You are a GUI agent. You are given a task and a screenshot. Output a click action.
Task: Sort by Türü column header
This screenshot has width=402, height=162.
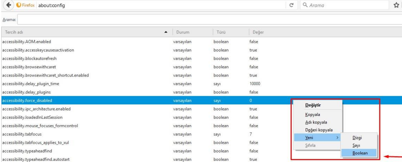click(231, 32)
